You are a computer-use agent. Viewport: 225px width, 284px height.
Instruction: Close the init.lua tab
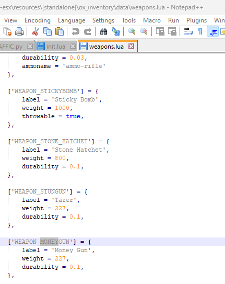pos(73,47)
